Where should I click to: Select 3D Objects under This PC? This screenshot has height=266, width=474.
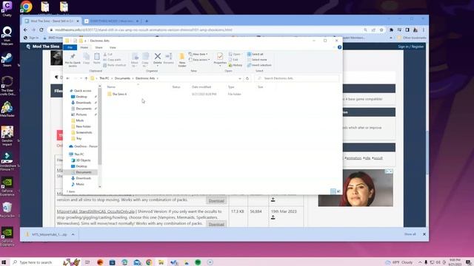83,160
